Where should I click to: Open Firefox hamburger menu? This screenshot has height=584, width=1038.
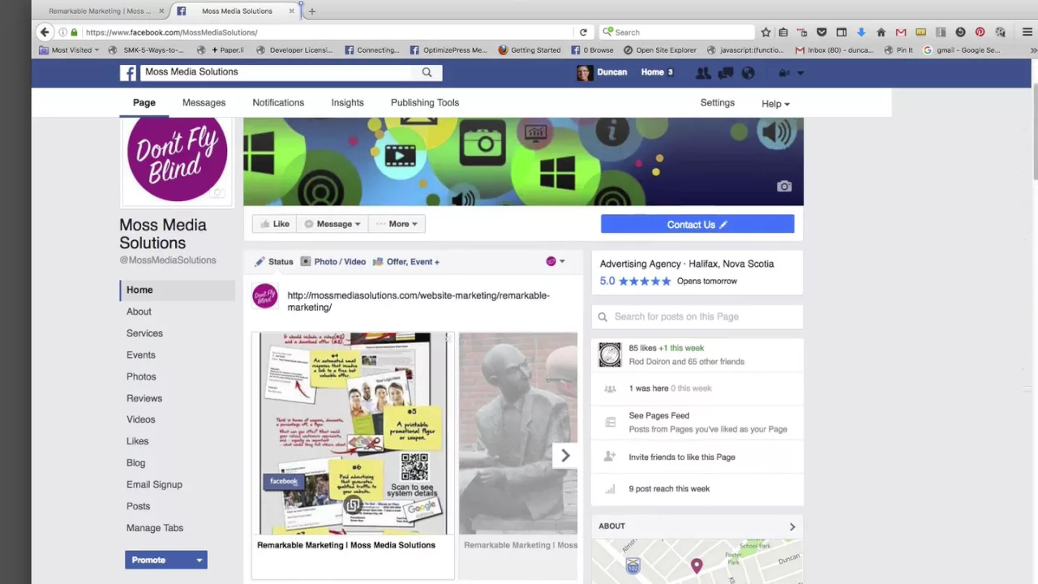[1027, 32]
